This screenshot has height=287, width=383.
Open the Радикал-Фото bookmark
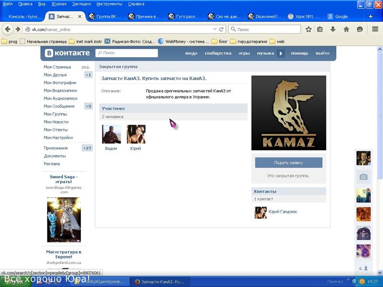click(130, 42)
